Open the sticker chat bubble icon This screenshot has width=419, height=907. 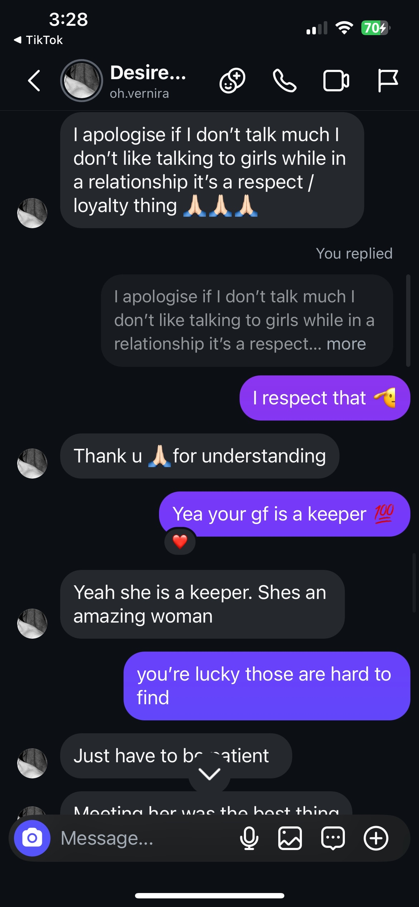coord(333,838)
